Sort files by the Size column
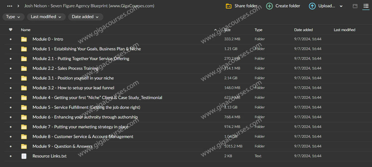Screen dimensions: 372x167 tap(227, 30)
